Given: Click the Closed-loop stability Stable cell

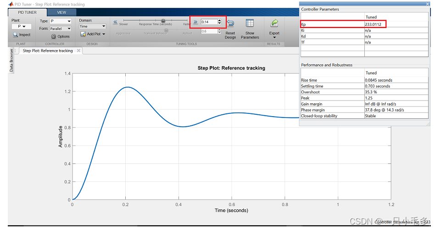Looking at the screenshot, I should point(396,116).
